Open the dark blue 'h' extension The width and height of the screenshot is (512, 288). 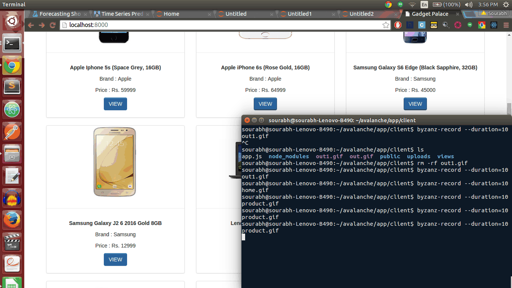(410, 25)
